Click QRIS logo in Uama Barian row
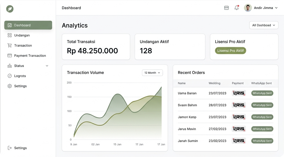Screen dimensions: 284x157 [239, 93]
